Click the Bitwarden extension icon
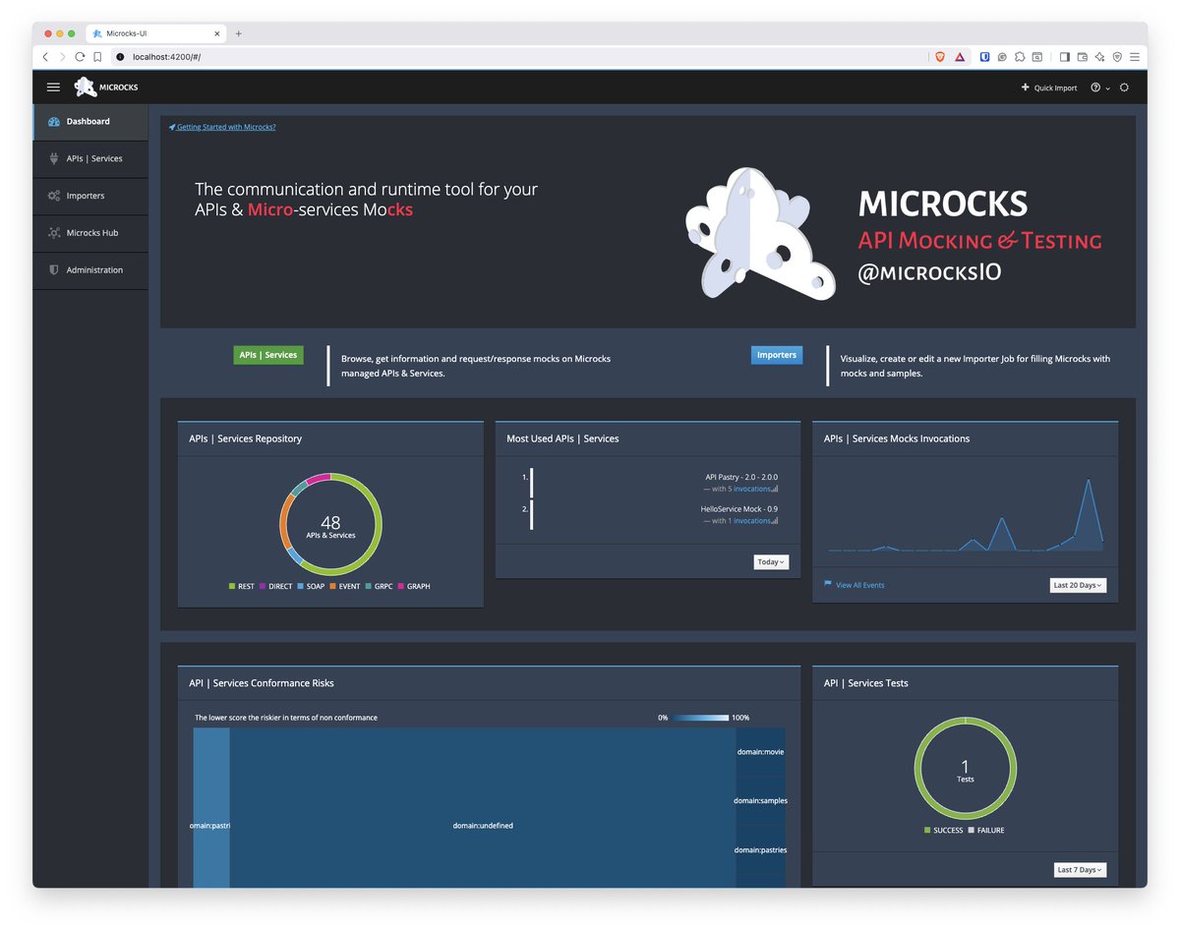The image size is (1180, 931). click(983, 57)
